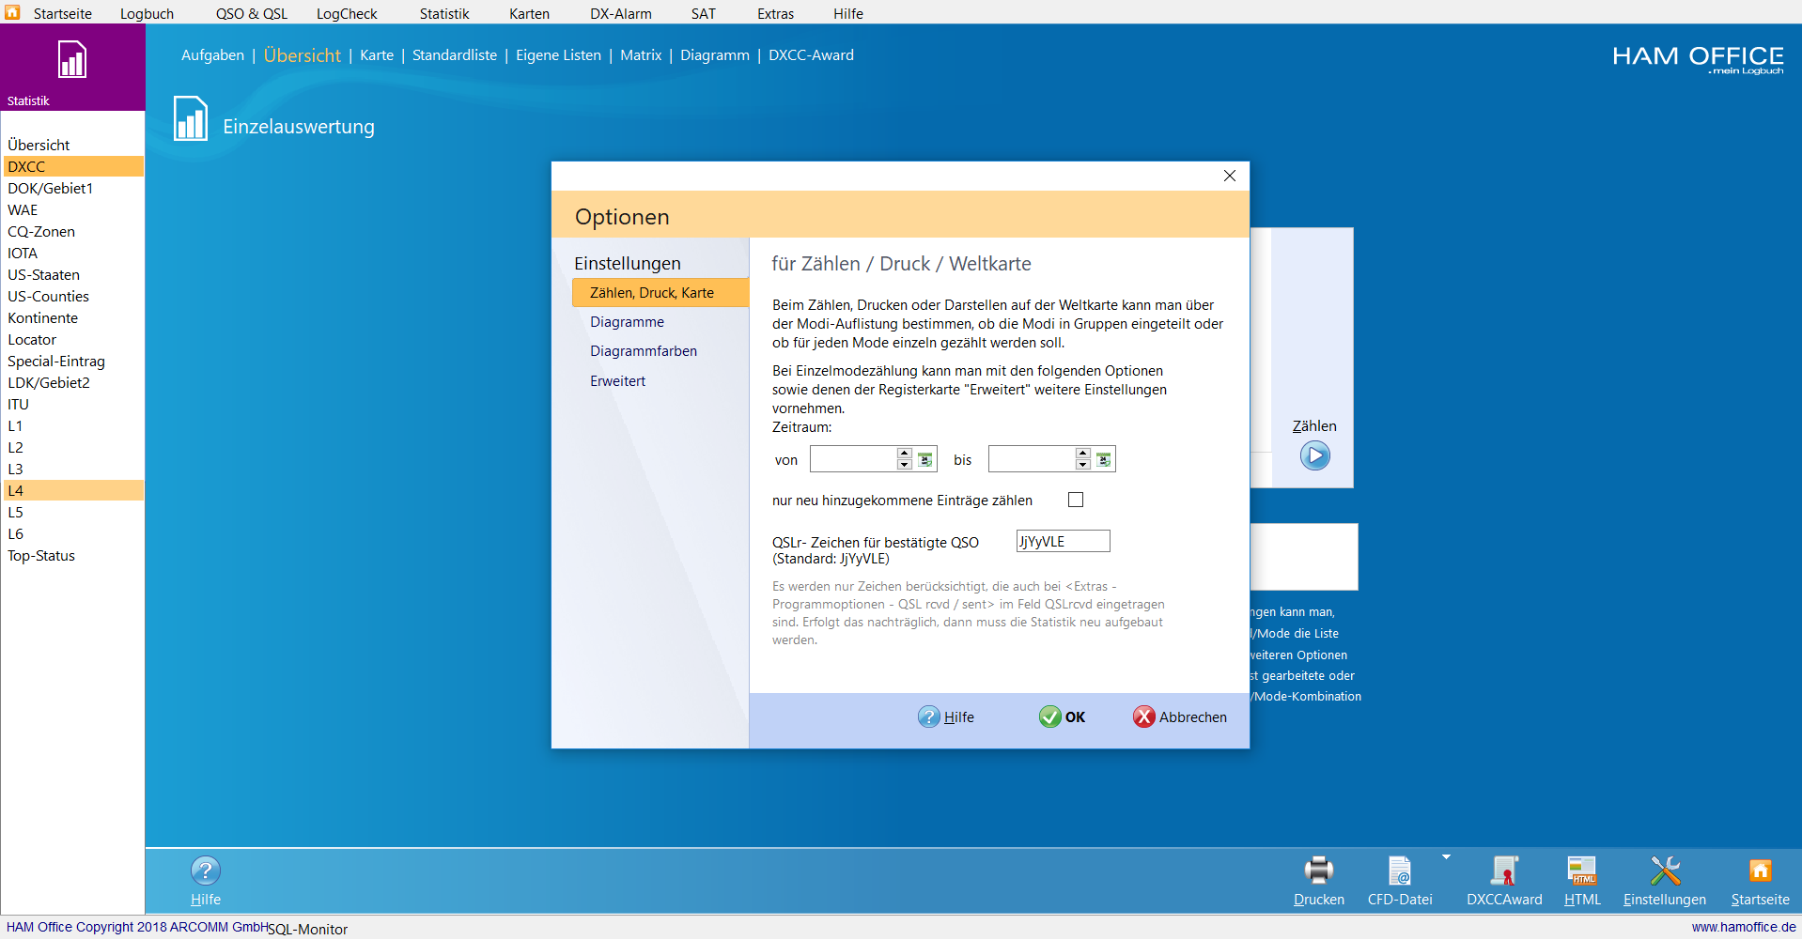Decrease the 'bis' date with down arrow
The width and height of the screenshot is (1802, 940).
pos(1082,465)
